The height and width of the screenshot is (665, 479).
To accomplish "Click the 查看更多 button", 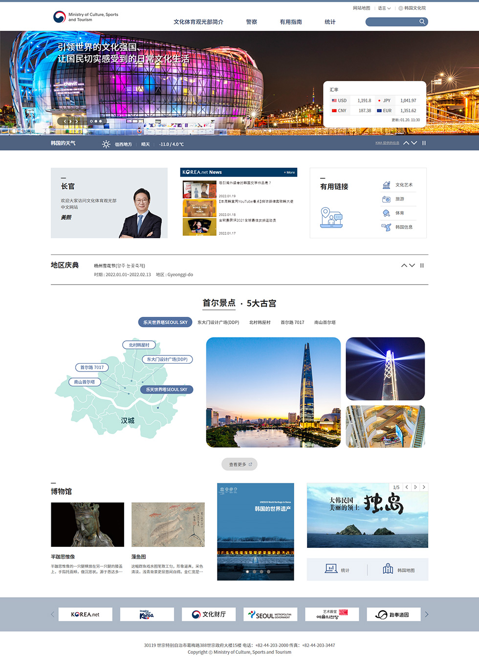I will tap(239, 464).
